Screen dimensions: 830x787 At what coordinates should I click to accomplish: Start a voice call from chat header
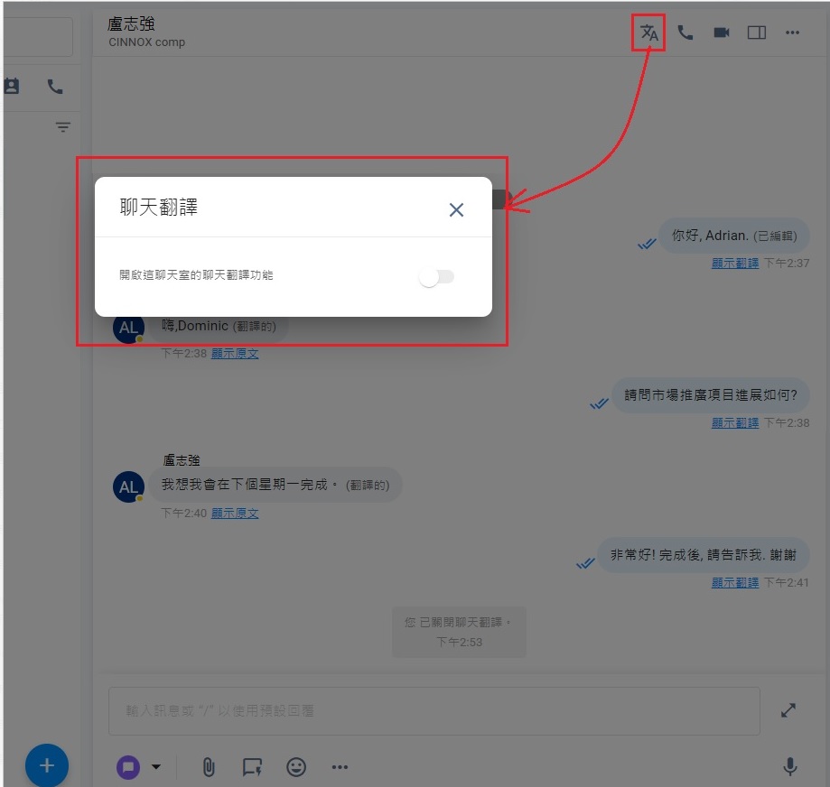pyautogui.click(x=685, y=32)
